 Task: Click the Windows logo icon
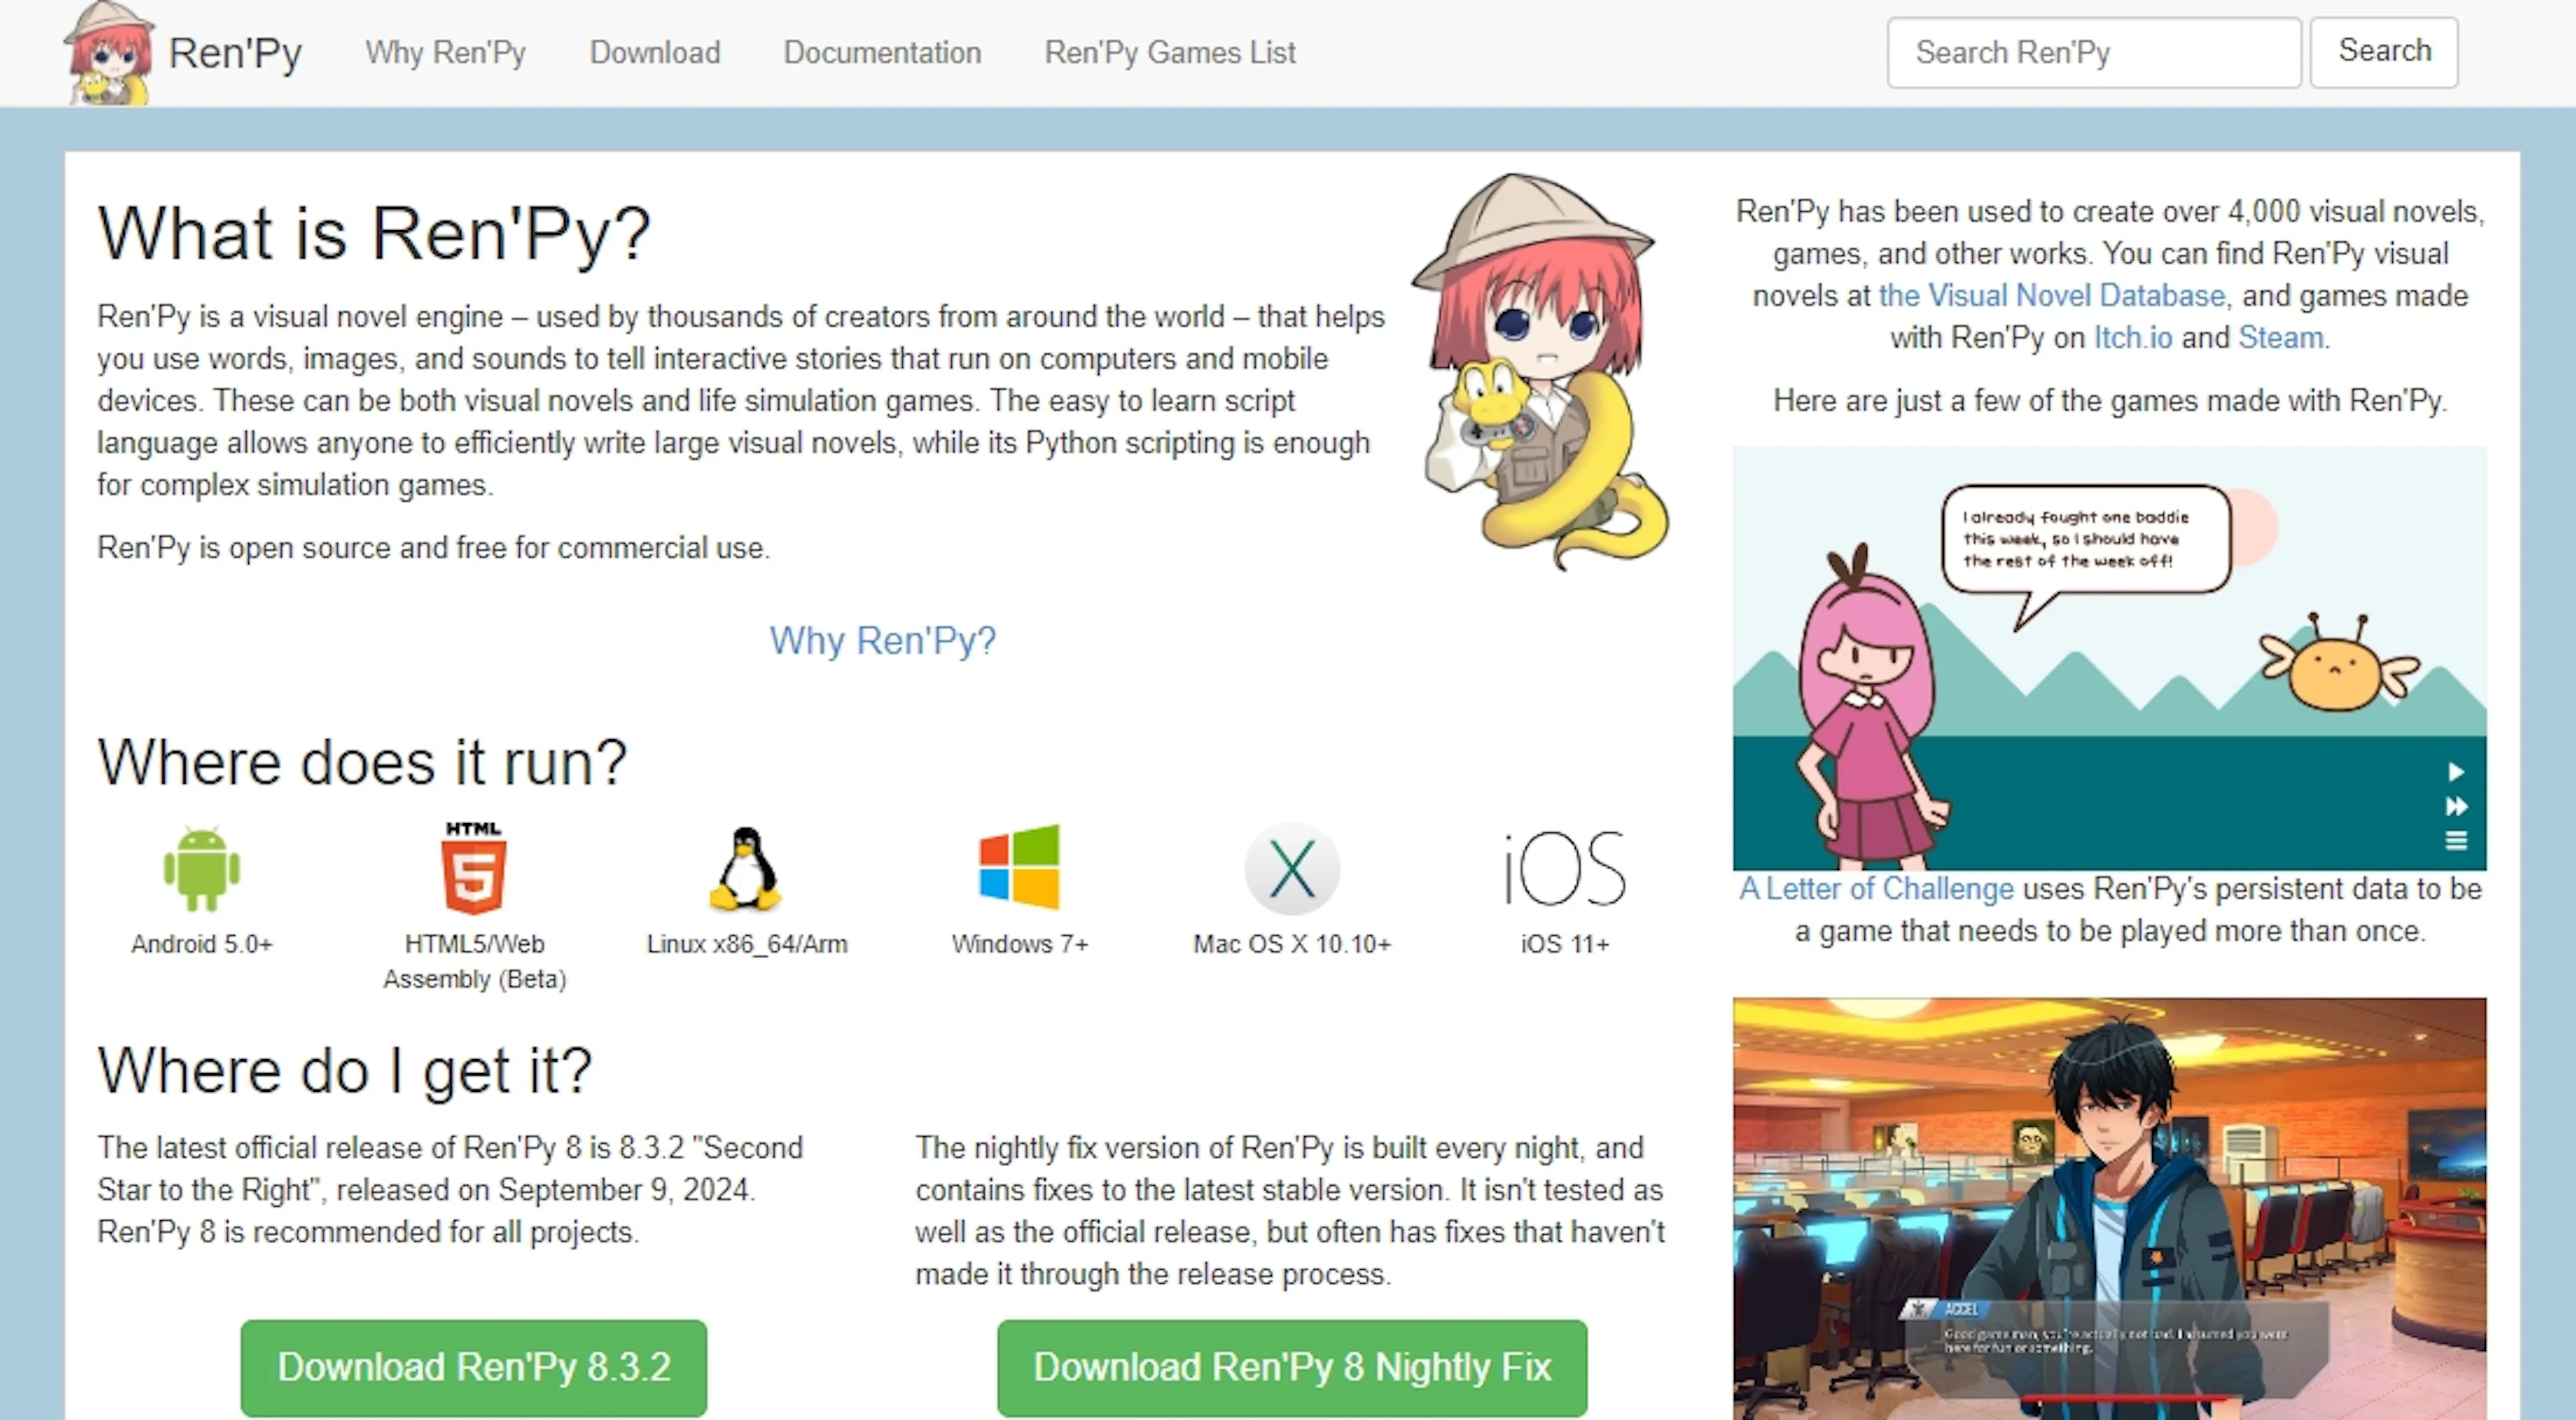pyautogui.click(x=1019, y=867)
